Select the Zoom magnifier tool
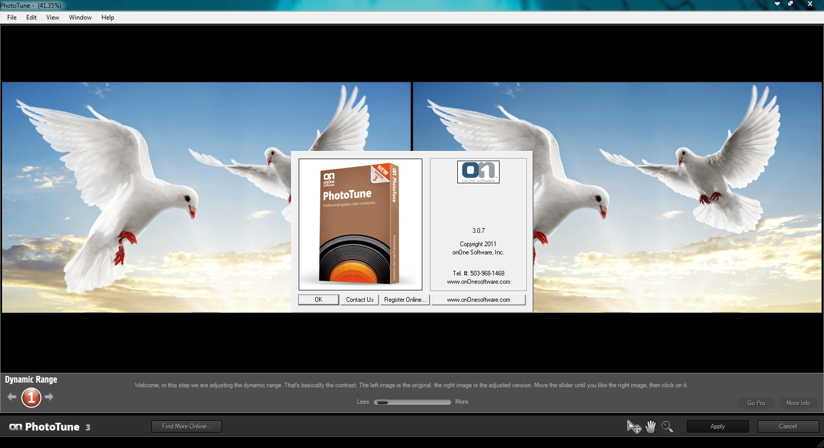Viewport: 824px width, 448px height. pyautogui.click(x=667, y=426)
